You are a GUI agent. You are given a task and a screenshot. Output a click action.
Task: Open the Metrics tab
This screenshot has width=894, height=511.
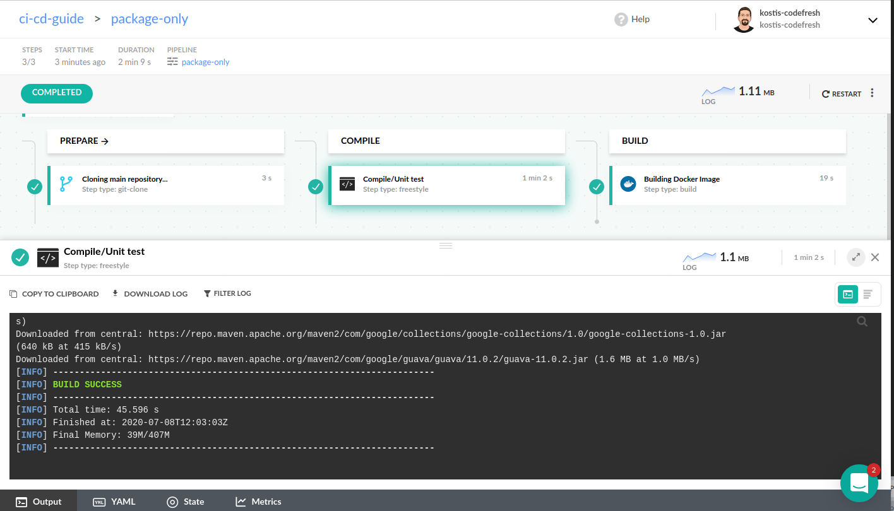(x=258, y=502)
